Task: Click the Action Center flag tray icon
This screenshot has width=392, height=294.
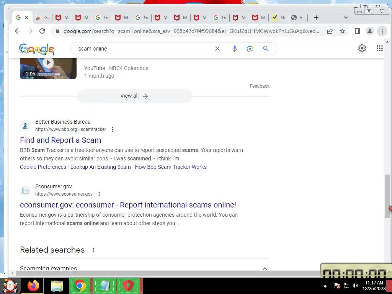Action: tap(337, 286)
